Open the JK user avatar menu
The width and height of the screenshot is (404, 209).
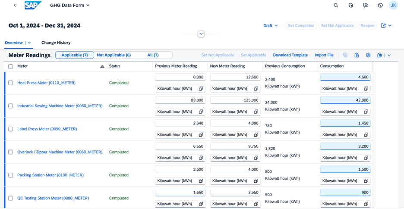[x=393, y=6]
